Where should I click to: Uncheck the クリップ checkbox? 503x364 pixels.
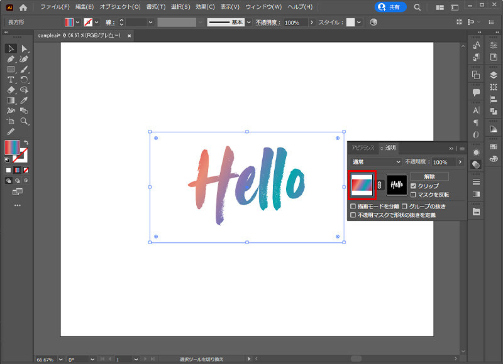pyautogui.click(x=413, y=185)
